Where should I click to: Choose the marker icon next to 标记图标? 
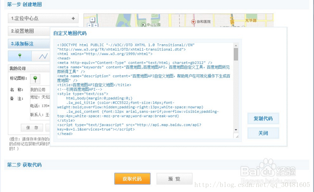[35, 79]
